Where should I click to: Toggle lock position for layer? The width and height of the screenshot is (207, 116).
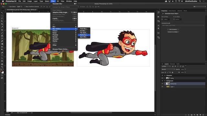[x=170, y=72]
